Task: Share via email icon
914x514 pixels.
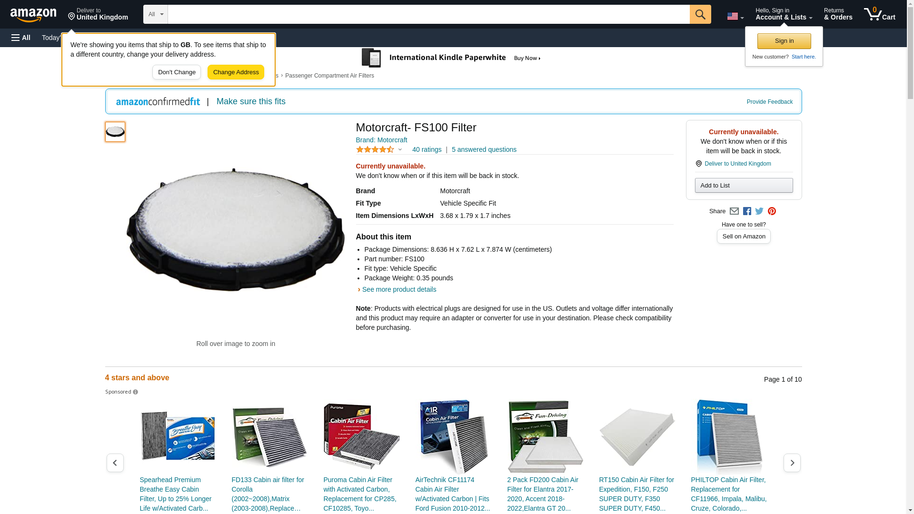Action: (x=734, y=211)
